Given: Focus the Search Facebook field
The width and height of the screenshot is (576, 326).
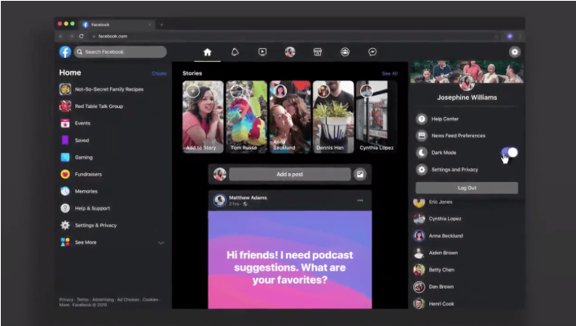Looking at the screenshot, I should click(120, 52).
